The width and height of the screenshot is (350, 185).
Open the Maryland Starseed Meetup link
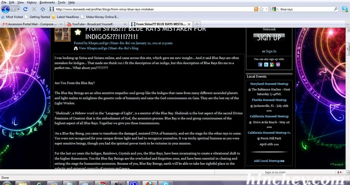click(269, 83)
